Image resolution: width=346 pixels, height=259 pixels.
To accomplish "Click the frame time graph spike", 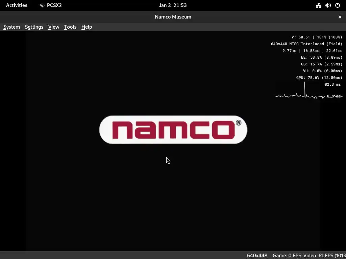I will click(x=305, y=89).
